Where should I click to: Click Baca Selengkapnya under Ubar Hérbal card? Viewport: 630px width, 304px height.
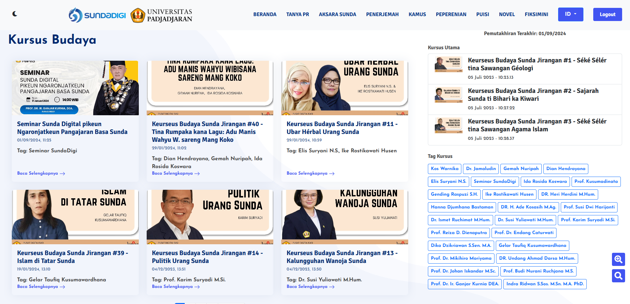310,173
